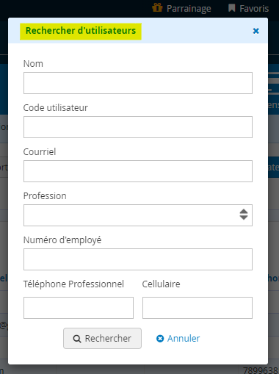Focus the Code utilisateur input field
The height and width of the screenshot is (374, 279).
tap(138, 127)
